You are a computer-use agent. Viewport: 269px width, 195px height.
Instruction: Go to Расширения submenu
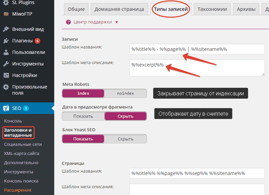click(18, 190)
